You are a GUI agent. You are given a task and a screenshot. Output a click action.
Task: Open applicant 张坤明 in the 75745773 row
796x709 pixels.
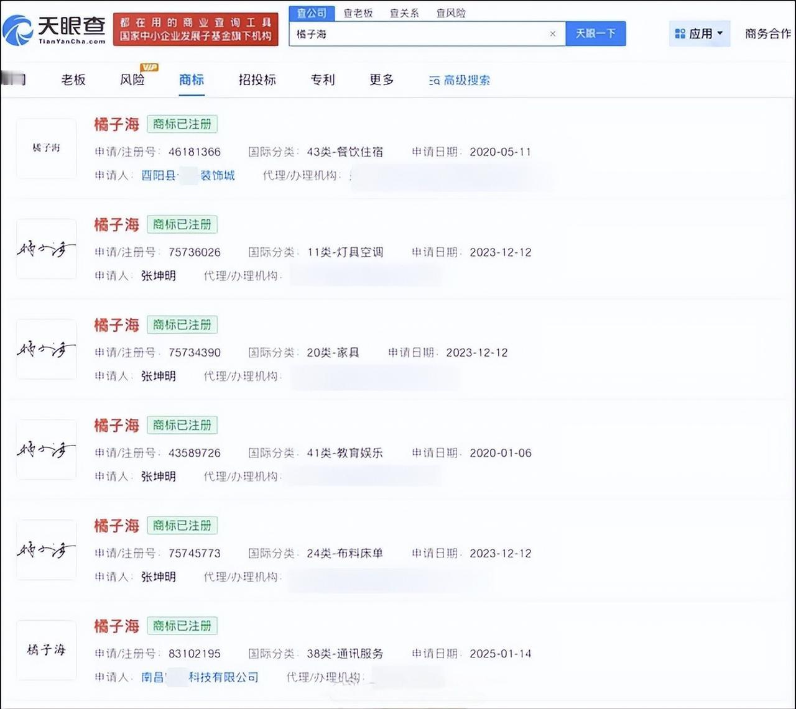pyautogui.click(x=159, y=577)
